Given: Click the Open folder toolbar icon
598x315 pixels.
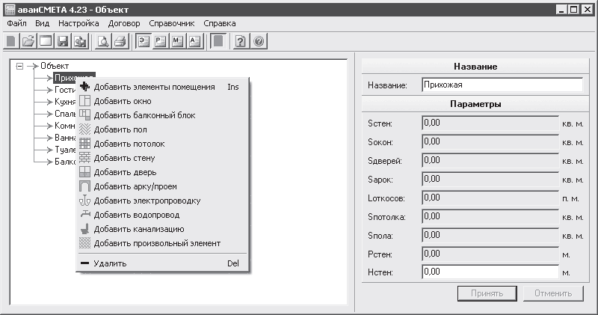Looking at the screenshot, I should pos(28,41).
